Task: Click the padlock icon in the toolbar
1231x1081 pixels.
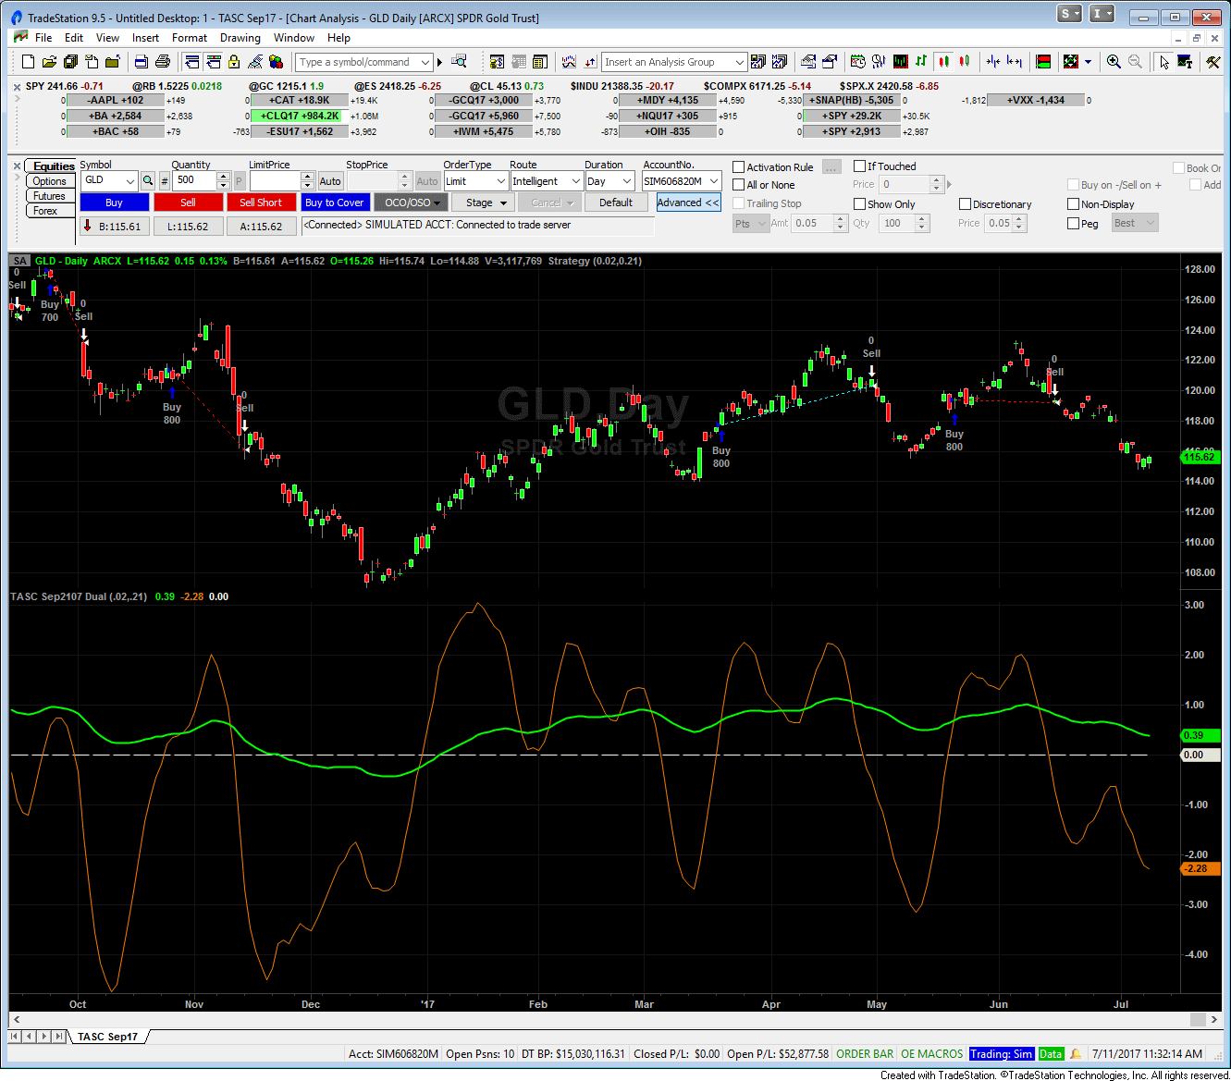Action: point(234,62)
